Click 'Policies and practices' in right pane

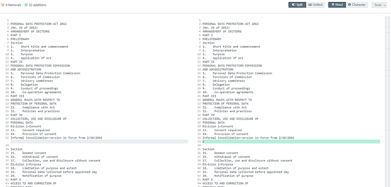click(x=233, y=111)
